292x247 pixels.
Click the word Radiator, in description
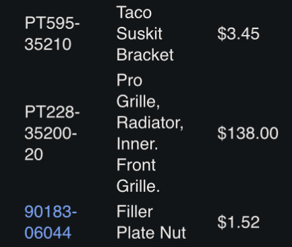[x=150, y=122]
